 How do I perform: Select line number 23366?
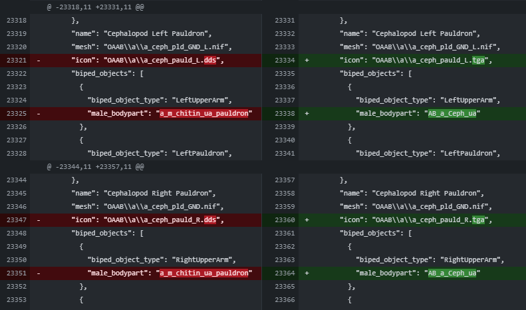click(285, 299)
